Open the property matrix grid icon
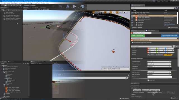179x100 pixels. 174,46
